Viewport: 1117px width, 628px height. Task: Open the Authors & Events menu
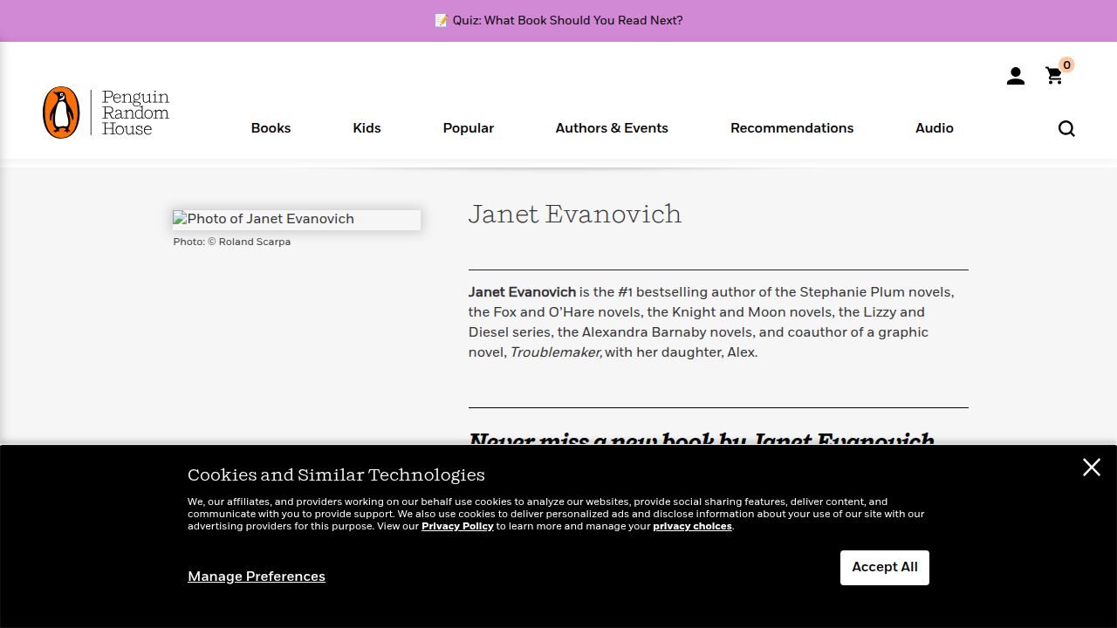tap(612, 128)
